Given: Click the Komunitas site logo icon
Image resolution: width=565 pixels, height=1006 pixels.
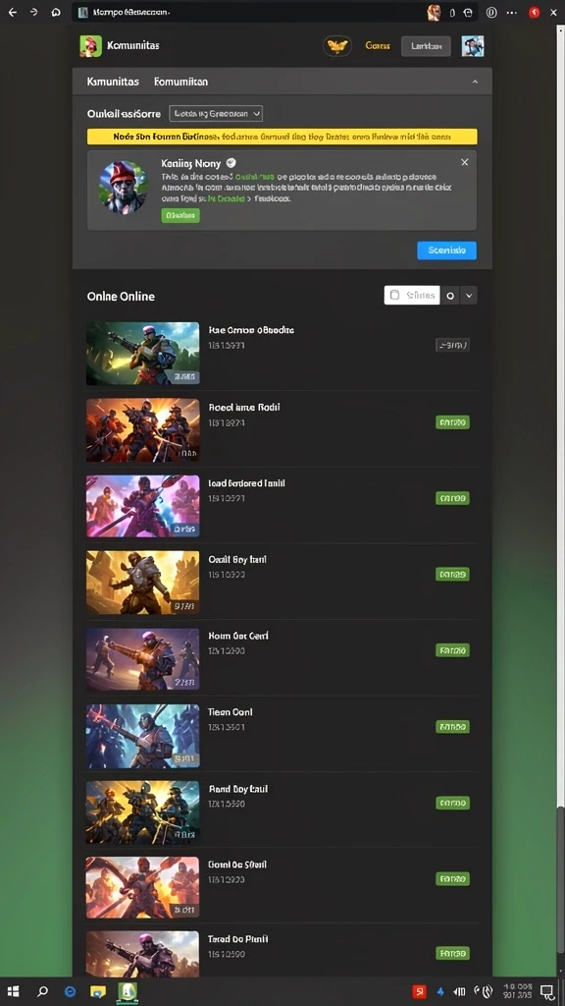Looking at the screenshot, I should pos(90,46).
